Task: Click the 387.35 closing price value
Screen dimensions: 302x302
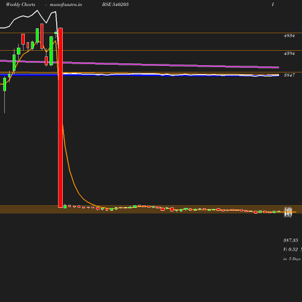Action: coord(291,240)
